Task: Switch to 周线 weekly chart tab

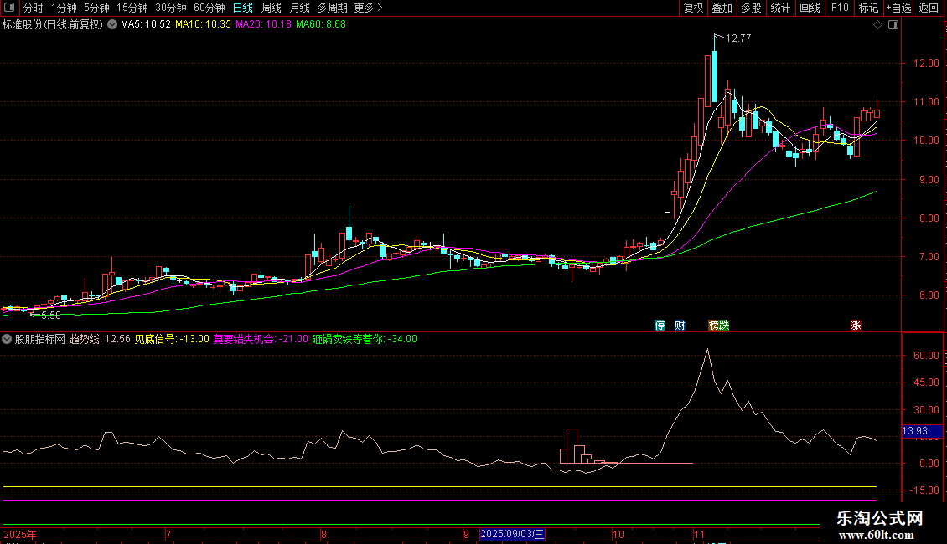Action: pyautogui.click(x=272, y=8)
